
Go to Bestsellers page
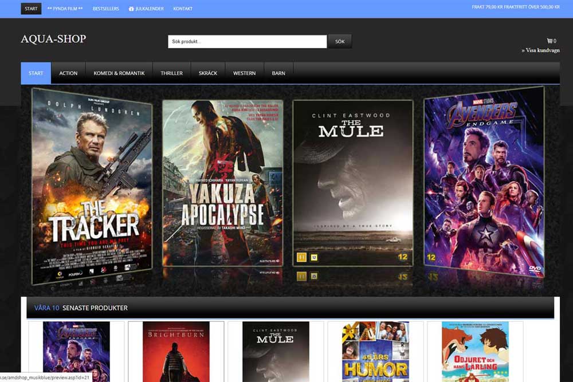click(105, 9)
